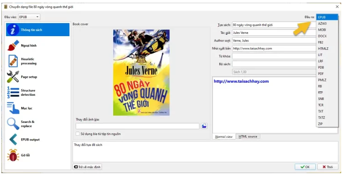Enable Sử dụng bìa từ tập tin nguồn

[77, 134]
